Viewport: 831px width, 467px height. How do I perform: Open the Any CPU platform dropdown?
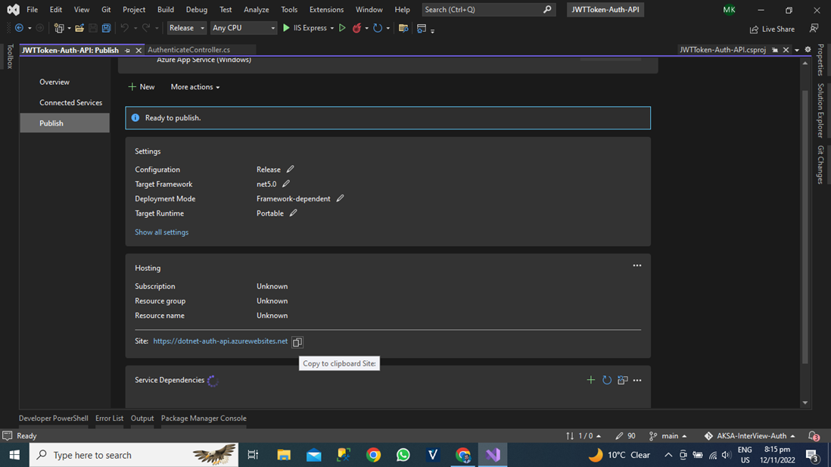click(244, 27)
